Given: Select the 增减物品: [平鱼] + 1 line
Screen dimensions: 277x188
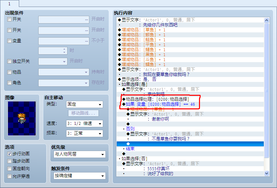Looking at the screenshot, I should (190, 45).
